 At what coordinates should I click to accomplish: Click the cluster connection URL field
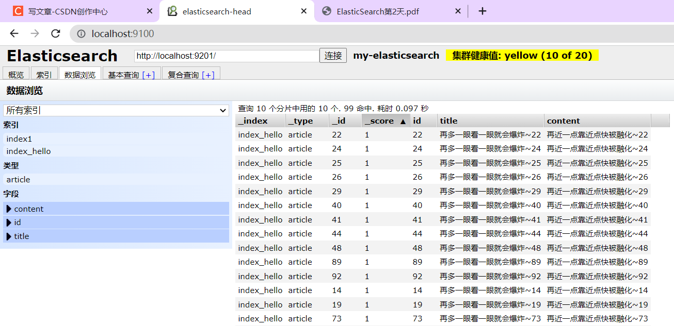(x=226, y=56)
